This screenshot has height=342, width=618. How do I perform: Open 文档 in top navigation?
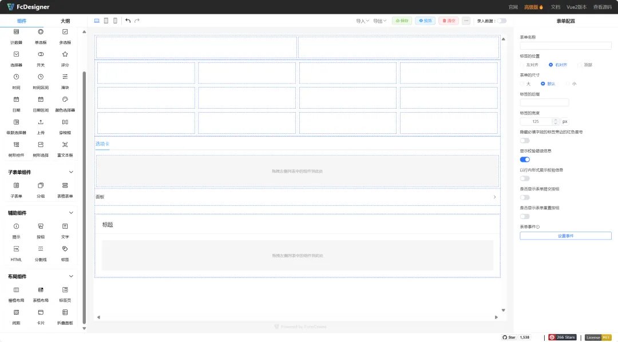tap(555, 7)
